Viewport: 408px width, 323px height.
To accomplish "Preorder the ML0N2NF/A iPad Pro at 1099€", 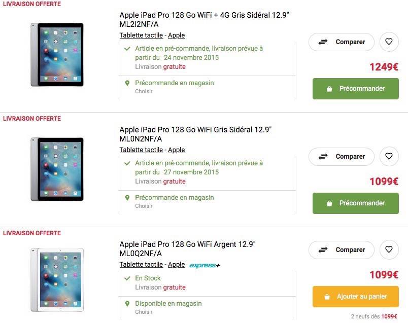I will pyautogui.click(x=355, y=203).
